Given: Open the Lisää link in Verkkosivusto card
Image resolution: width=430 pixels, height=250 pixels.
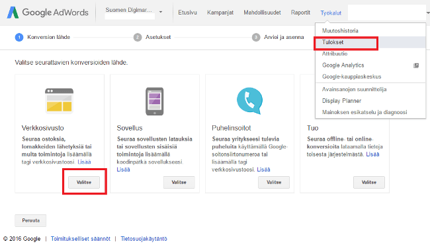Looking at the screenshot, I should pos(84,162).
